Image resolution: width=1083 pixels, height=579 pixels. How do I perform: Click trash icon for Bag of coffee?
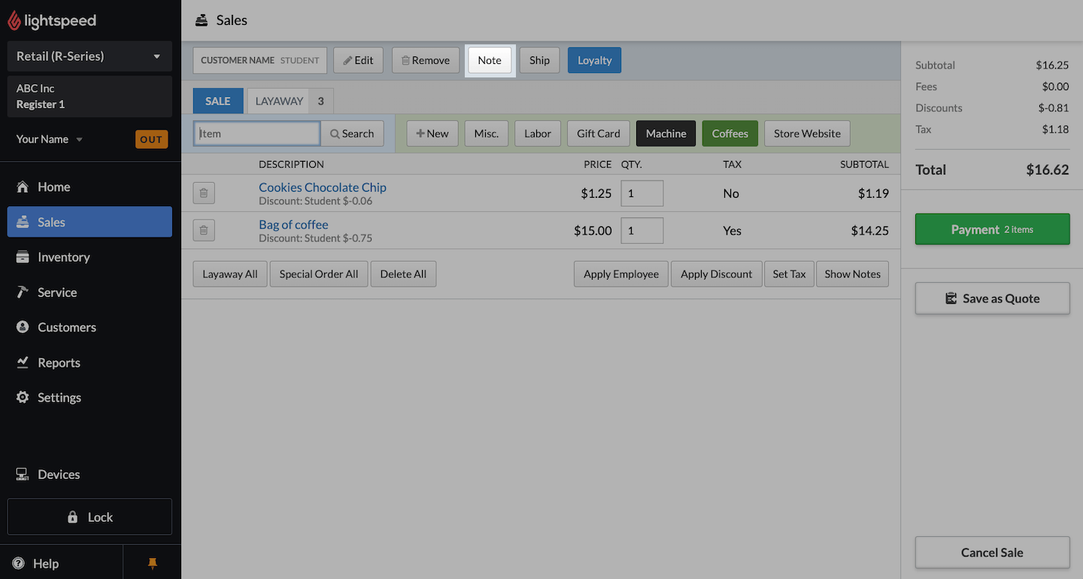tap(204, 230)
